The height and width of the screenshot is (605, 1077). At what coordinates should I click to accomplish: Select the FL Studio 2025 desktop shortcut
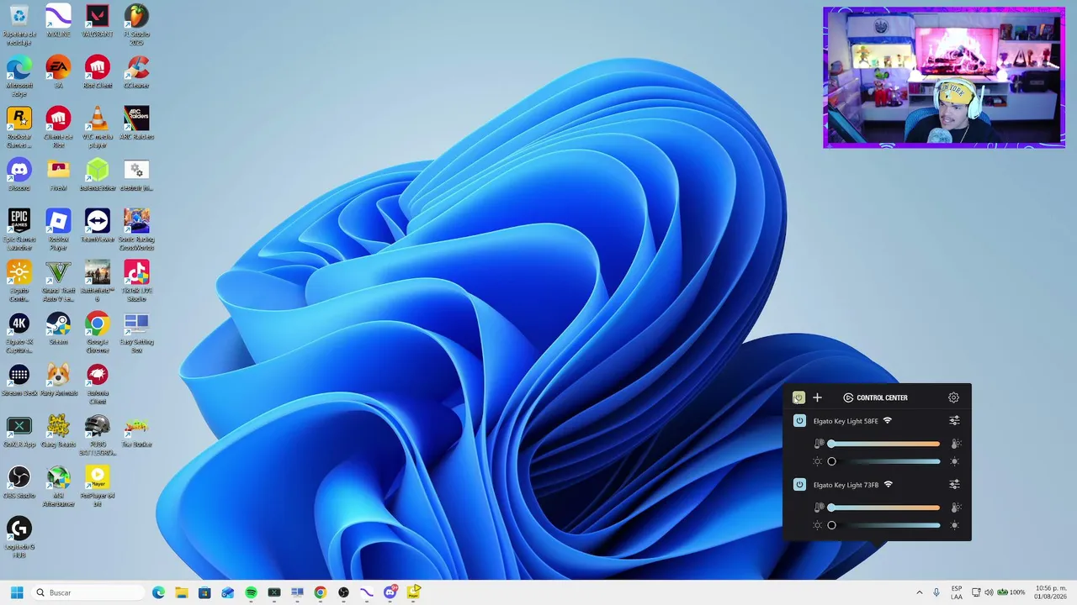[136, 25]
